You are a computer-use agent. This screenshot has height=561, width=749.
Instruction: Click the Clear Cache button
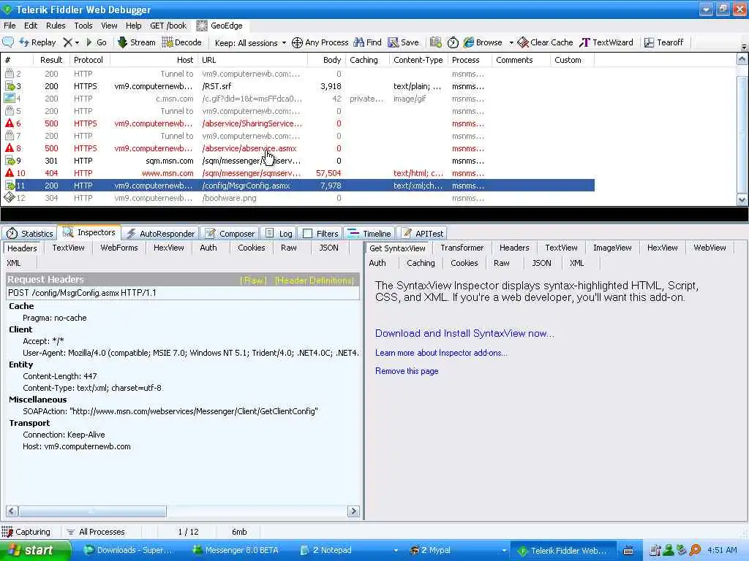pyautogui.click(x=545, y=42)
